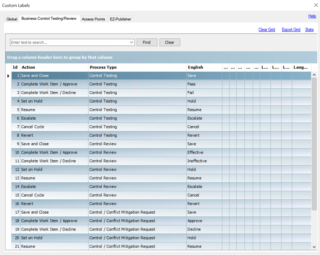
Task: Open the Access Points tab
Action: (93, 19)
